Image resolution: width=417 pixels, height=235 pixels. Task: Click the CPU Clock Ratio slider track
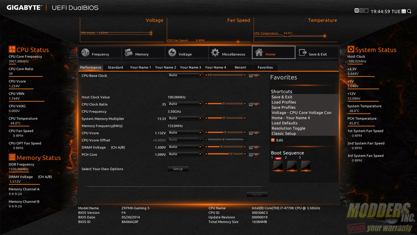[x=225, y=104]
